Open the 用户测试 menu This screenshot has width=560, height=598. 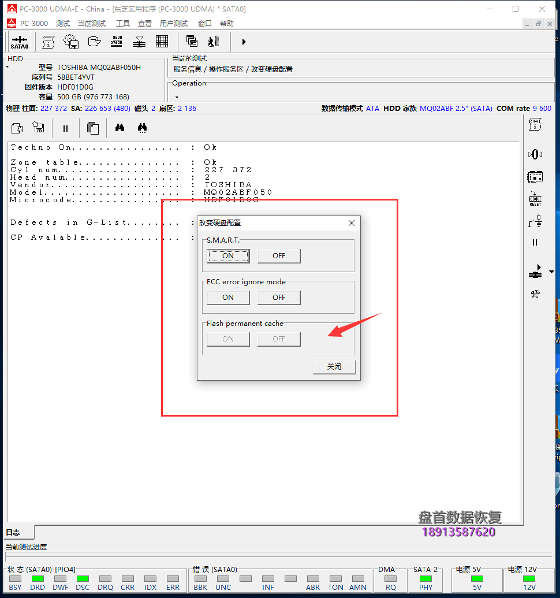coord(174,24)
